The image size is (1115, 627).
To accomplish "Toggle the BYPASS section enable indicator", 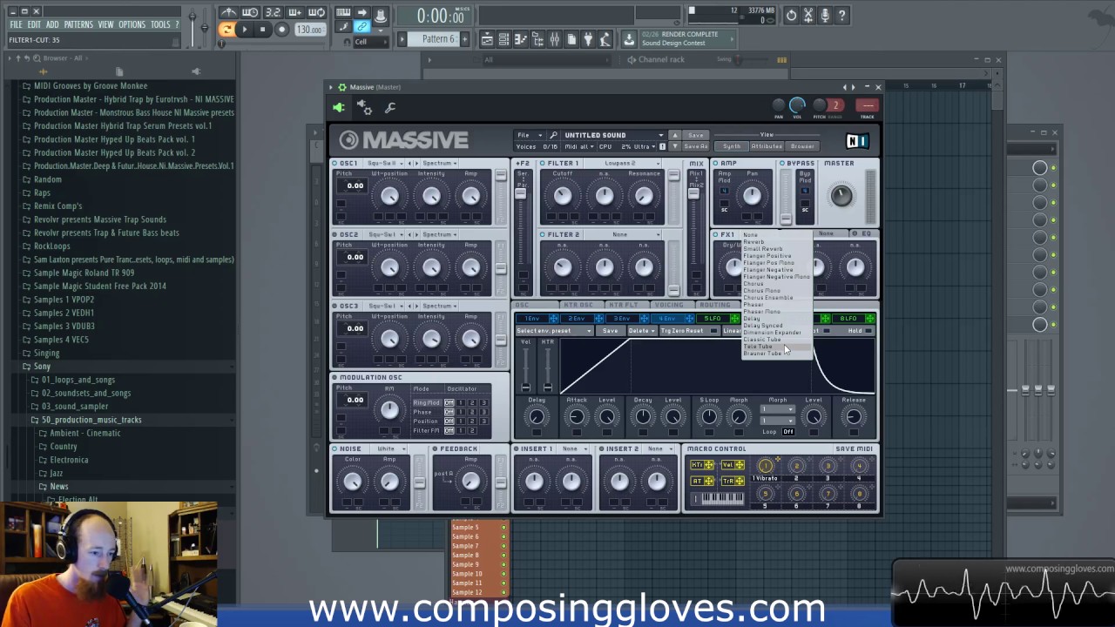I will (x=782, y=164).
